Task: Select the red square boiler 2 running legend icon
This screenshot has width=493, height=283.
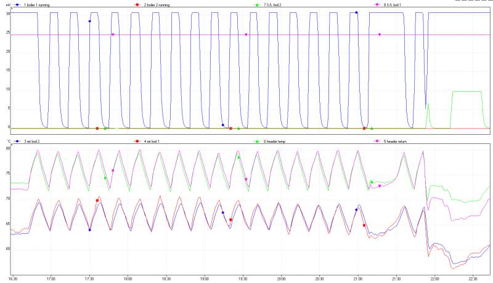Action: [136, 4]
